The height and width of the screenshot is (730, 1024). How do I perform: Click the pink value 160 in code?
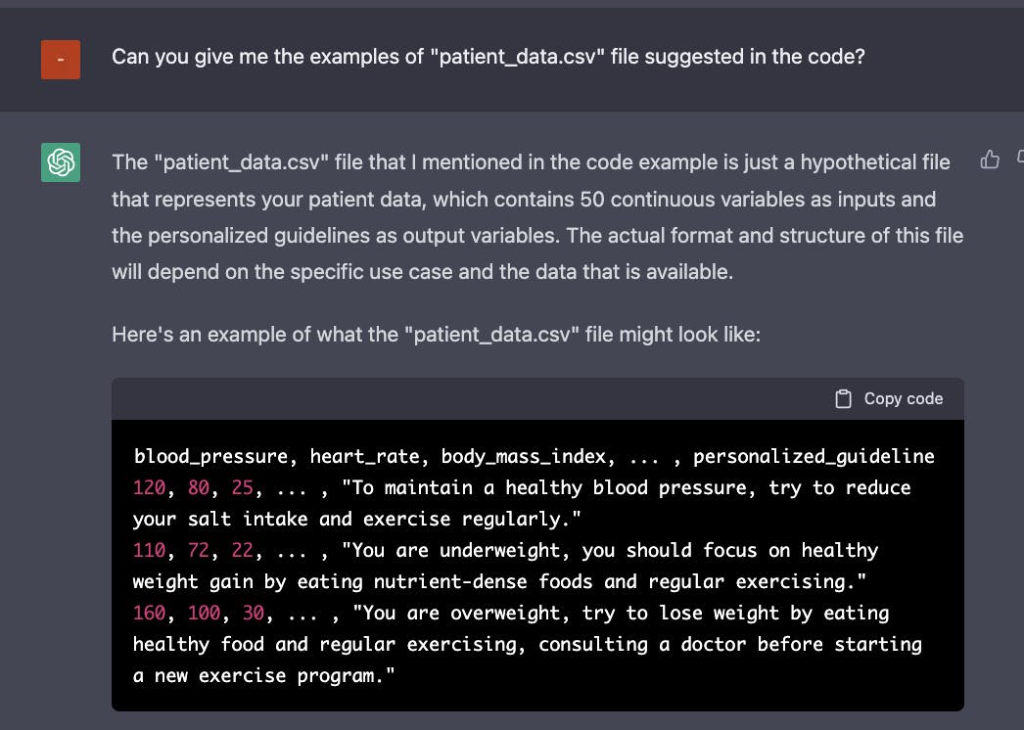pos(150,613)
